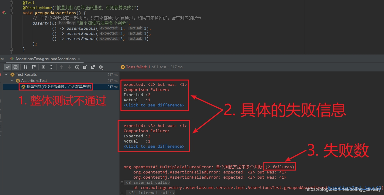
Task: Click the @DisplayName annotation line
Action: (81, 8)
